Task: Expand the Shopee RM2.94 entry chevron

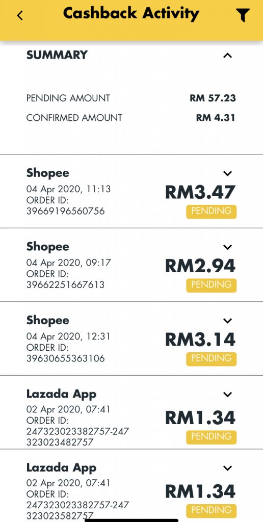Action: click(227, 247)
